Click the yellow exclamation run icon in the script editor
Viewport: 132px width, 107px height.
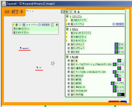point(14,25)
